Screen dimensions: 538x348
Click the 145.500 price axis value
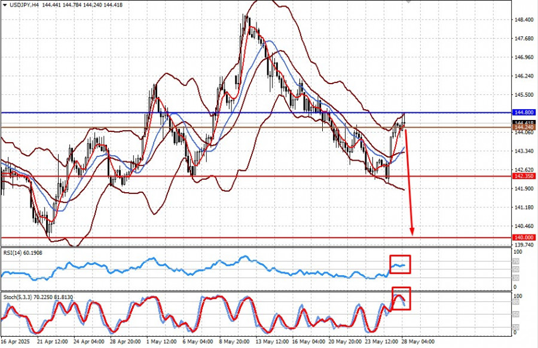pos(524,95)
